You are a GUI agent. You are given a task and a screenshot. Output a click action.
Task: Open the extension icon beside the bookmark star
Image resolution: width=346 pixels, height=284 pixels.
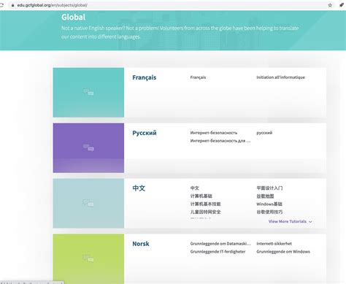[342, 5]
